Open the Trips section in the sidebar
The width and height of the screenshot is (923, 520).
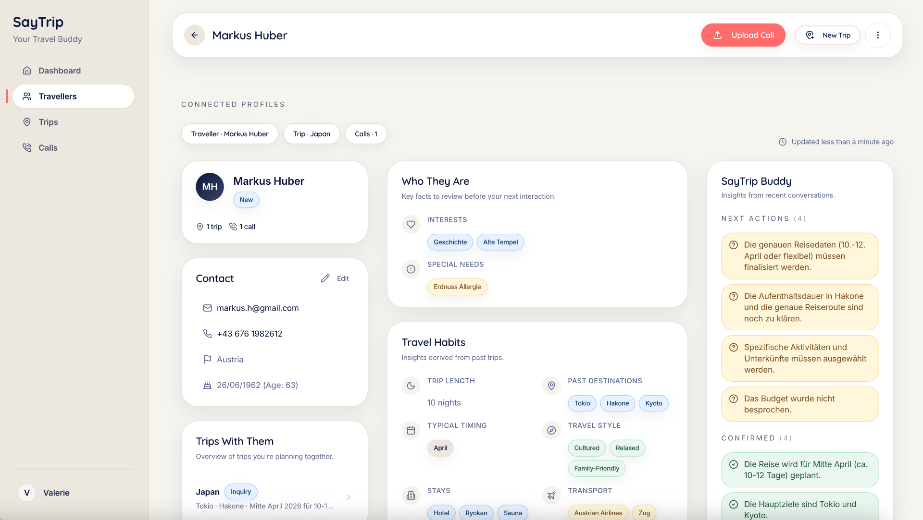pos(47,122)
